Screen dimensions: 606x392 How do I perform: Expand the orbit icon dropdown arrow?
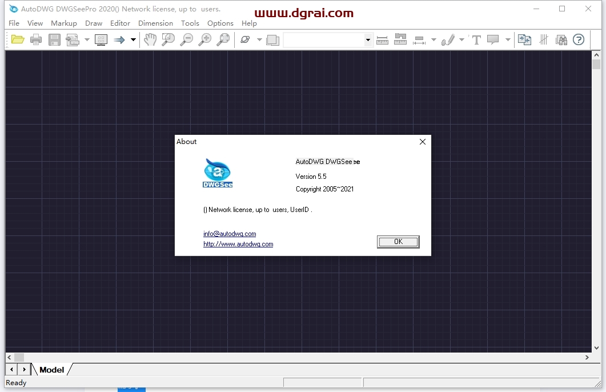coord(259,39)
